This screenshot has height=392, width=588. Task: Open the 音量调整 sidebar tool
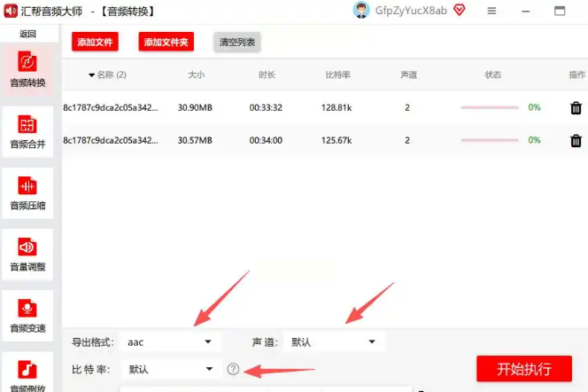pyautogui.click(x=27, y=255)
